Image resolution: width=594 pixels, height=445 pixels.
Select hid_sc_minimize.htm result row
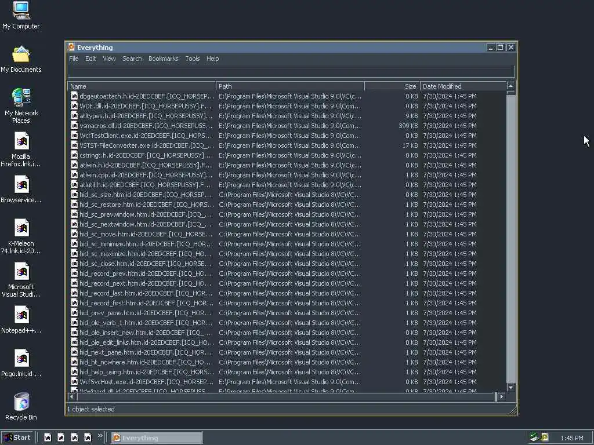(x=287, y=244)
